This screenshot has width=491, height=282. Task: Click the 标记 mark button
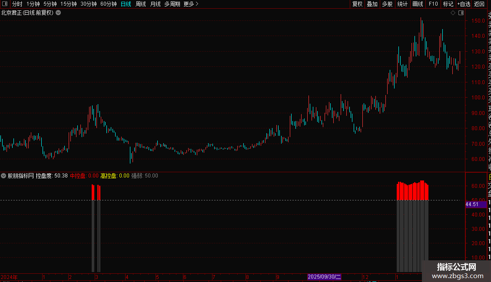click(448, 4)
